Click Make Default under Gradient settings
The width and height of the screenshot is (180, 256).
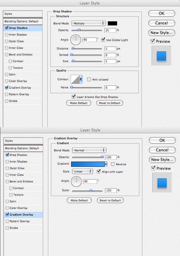coord(79,200)
